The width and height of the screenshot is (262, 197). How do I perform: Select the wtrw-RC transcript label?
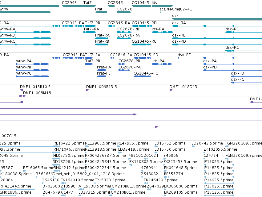point(7,41)
